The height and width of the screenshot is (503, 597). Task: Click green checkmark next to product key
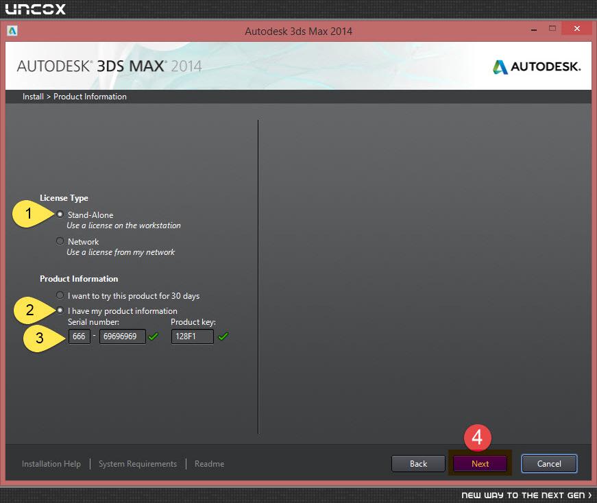[x=223, y=336]
